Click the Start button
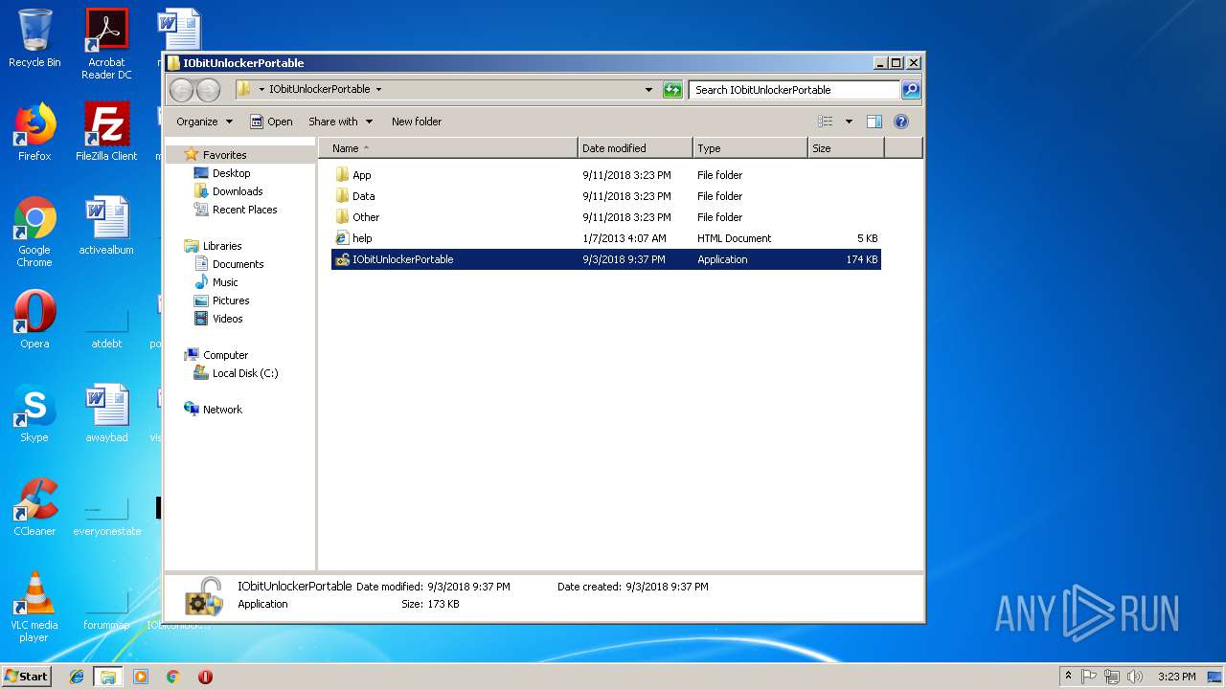1226x689 pixels. 26,677
